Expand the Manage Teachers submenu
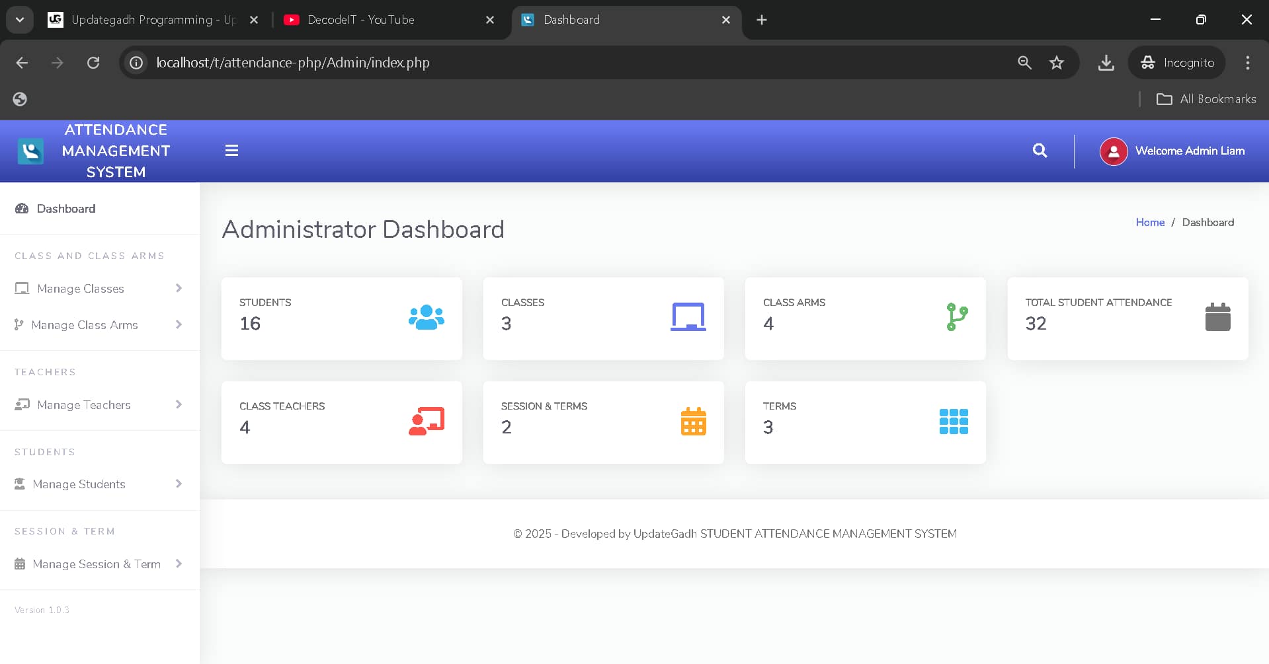Image resolution: width=1269 pixels, height=664 pixels. pyautogui.click(x=178, y=404)
